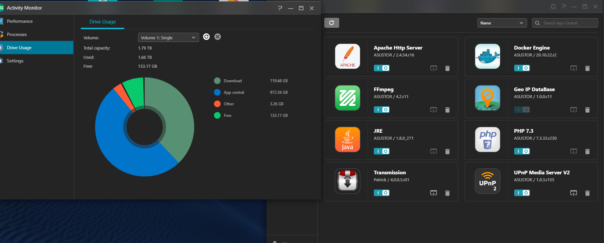Click the cancel icon next to volume dropdown
Screen dimensions: 604x243
218,37
